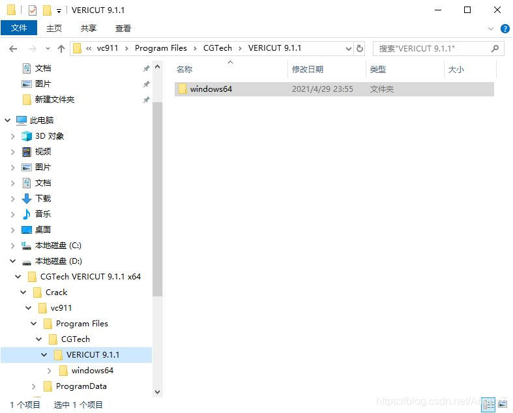
Task: Click the 3D 对象 cube icon
Action: coord(27,136)
